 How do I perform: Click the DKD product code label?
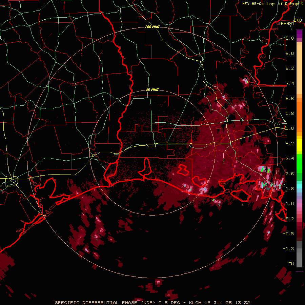click(x=298, y=20)
